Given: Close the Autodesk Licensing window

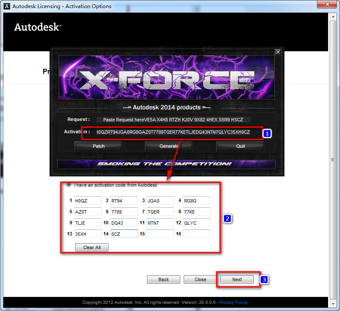Looking at the screenshot, I should pos(327,4).
